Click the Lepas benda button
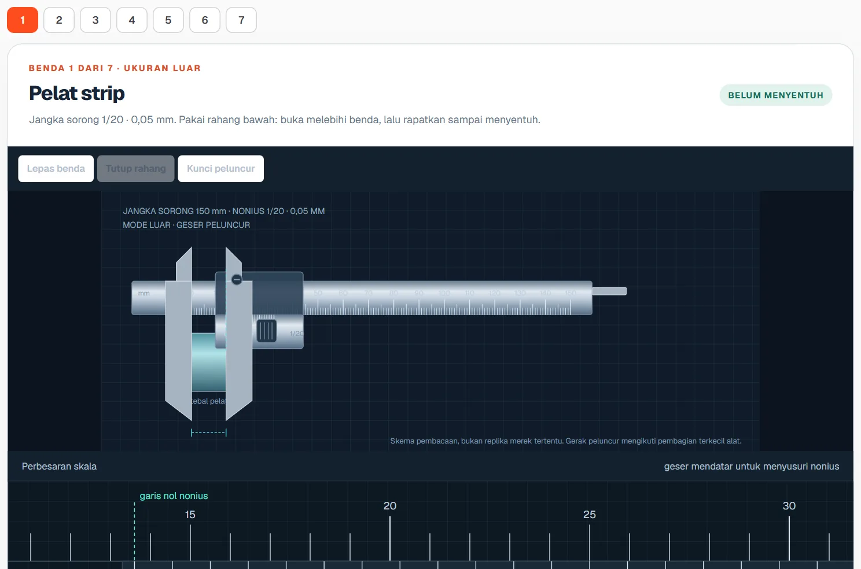The width and height of the screenshot is (861, 569). (56, 169)
